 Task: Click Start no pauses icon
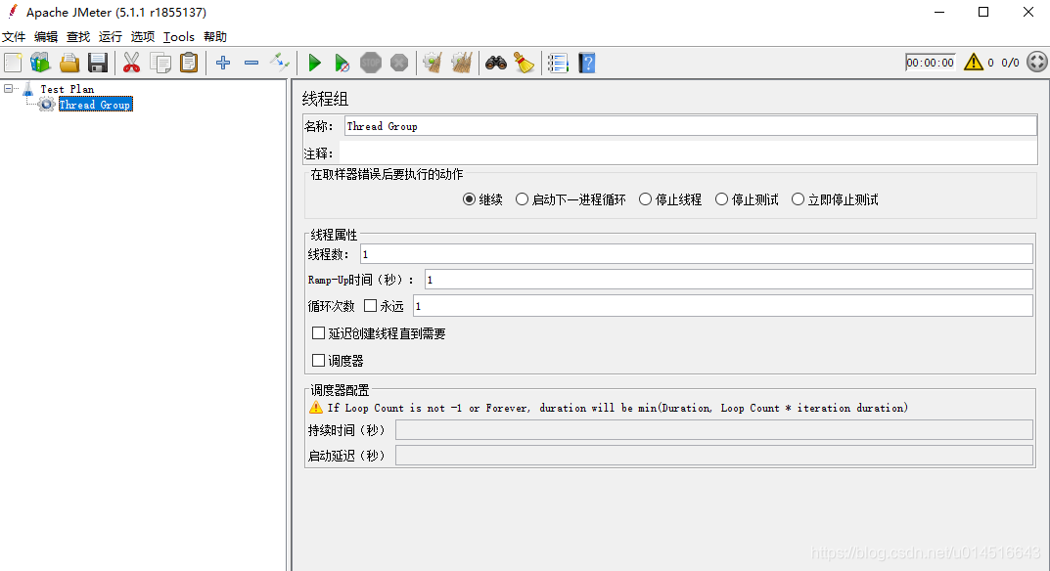(342, 63)
